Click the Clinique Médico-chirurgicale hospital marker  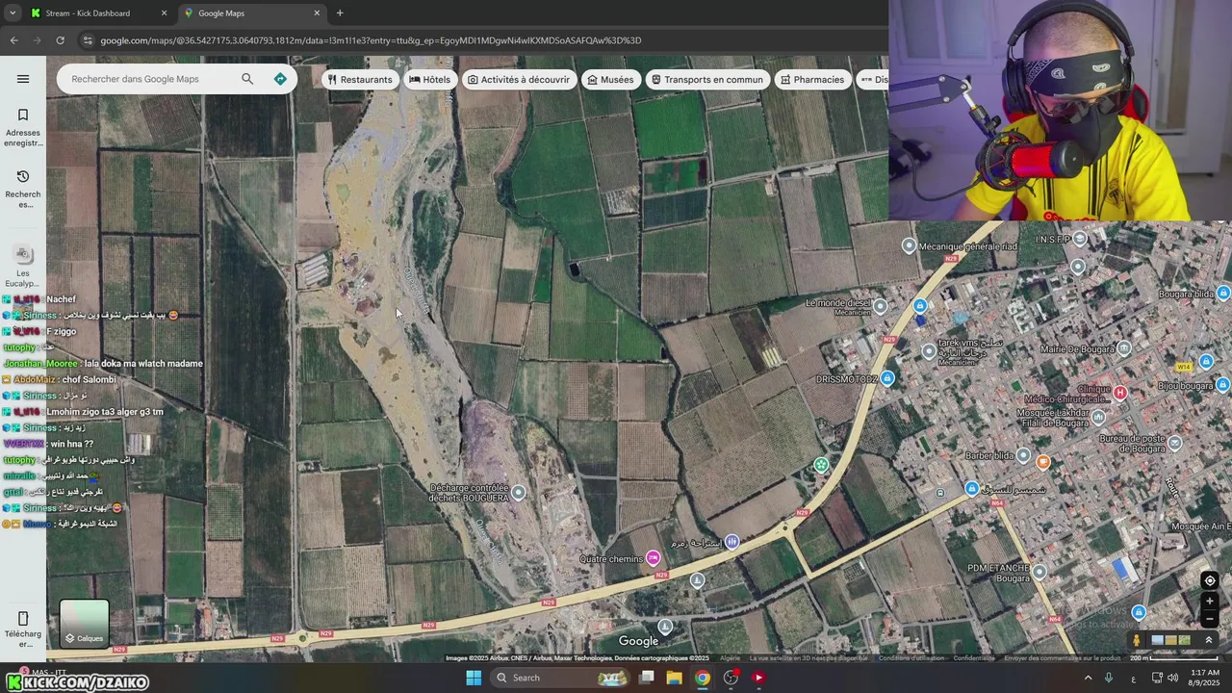(x=1120, y=393)
